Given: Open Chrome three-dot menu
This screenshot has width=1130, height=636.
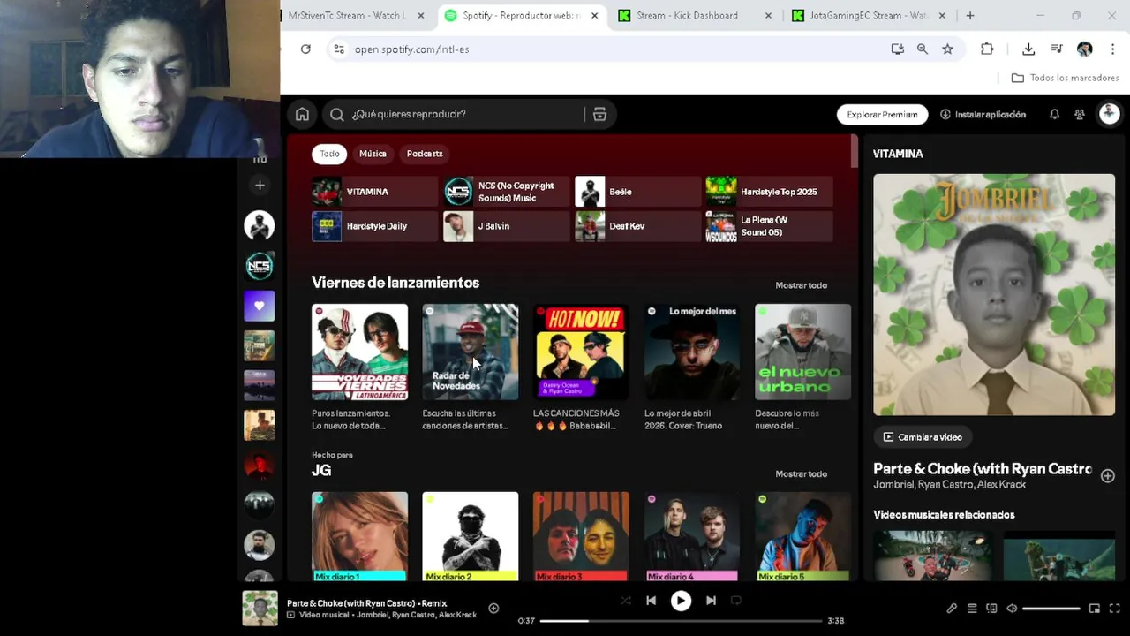Looking at the screenshot, I should pyautogui.click(x=1112, y=49).
